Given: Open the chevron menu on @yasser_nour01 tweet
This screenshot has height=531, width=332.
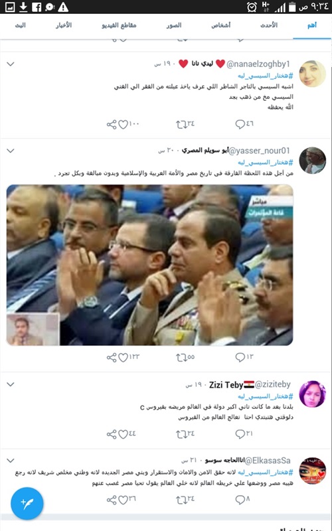Looking at the screenshot, I should pyautogui.click(x=11, y=151).
